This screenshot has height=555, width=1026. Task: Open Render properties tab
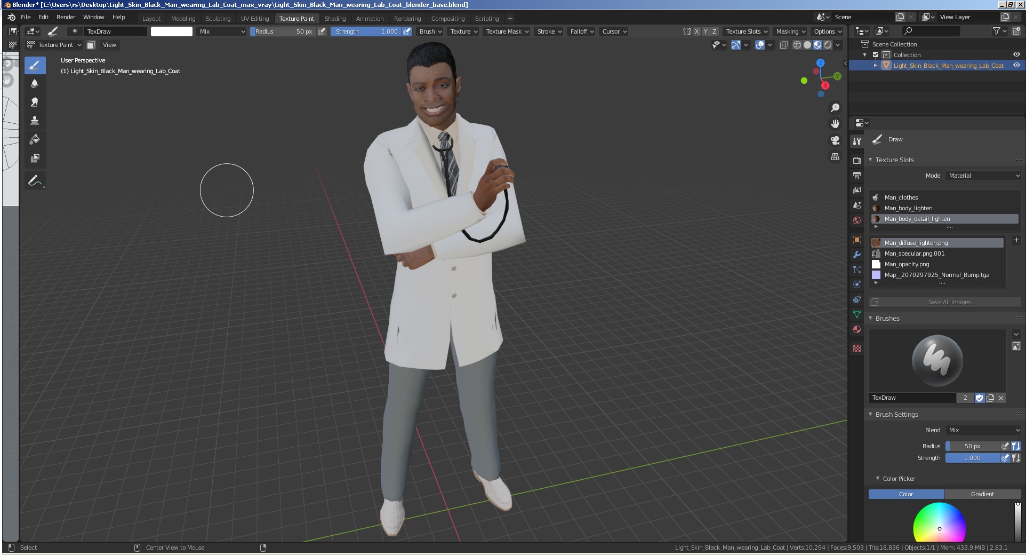pyautogui.click(x=857, y=160)
